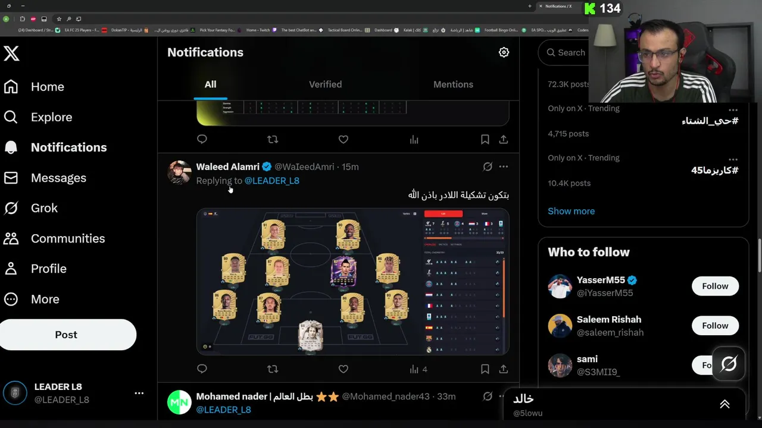The image size is (762, 428).
Task: Open the squad formation image
Action: [353, 282]
